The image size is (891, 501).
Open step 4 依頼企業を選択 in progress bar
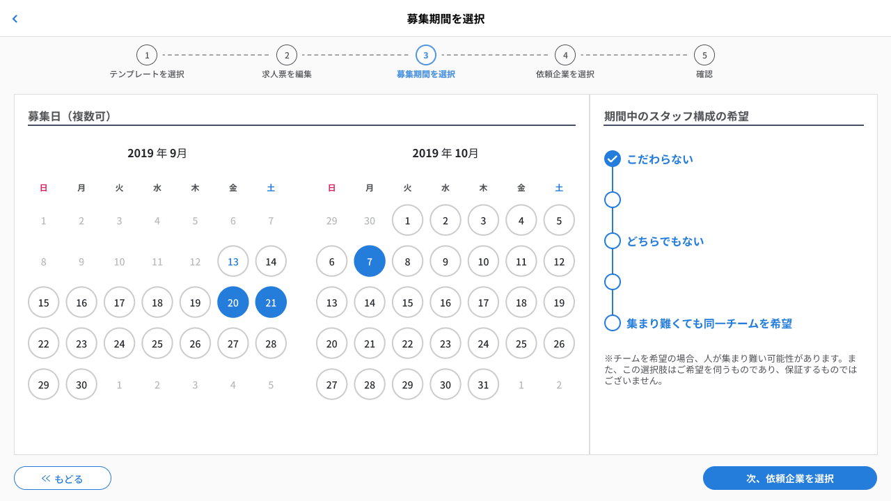click(565, 55)
